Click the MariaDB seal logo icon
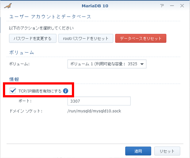Screen dimensions: 190x158 [x=8, y=6]
